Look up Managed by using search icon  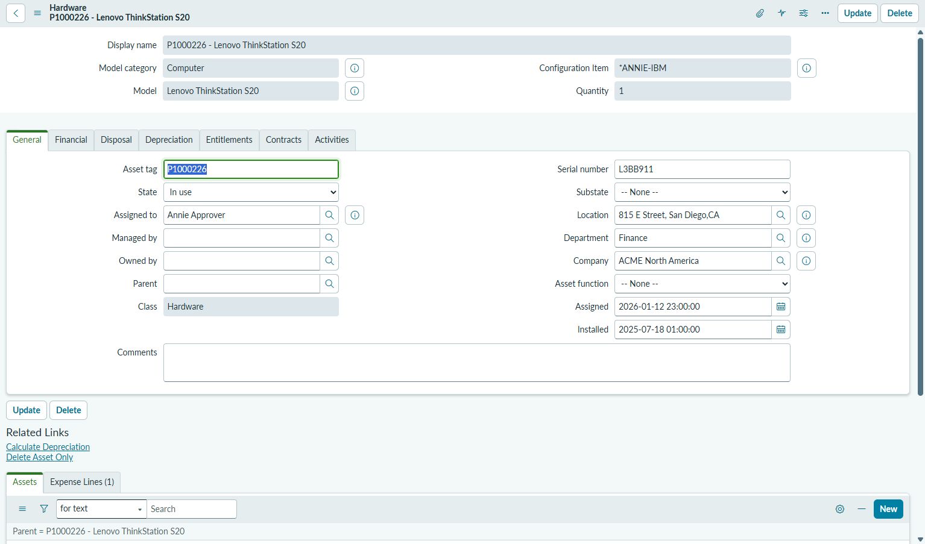point(329,238)
